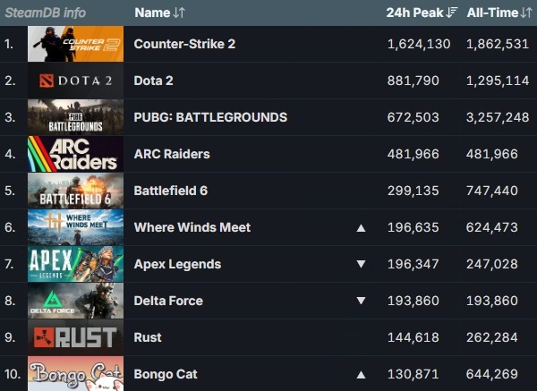This screenshot has height=391, width=537.
Task: Click the up arrow beside Where Winds Meet
Action: pyautogui.click(x=361, y=228)
